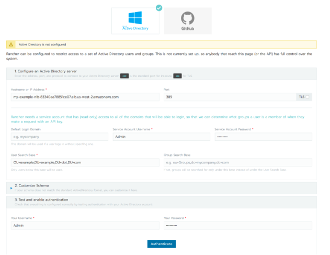Click the 389 port badge in instructions

[x=125, y=75]
